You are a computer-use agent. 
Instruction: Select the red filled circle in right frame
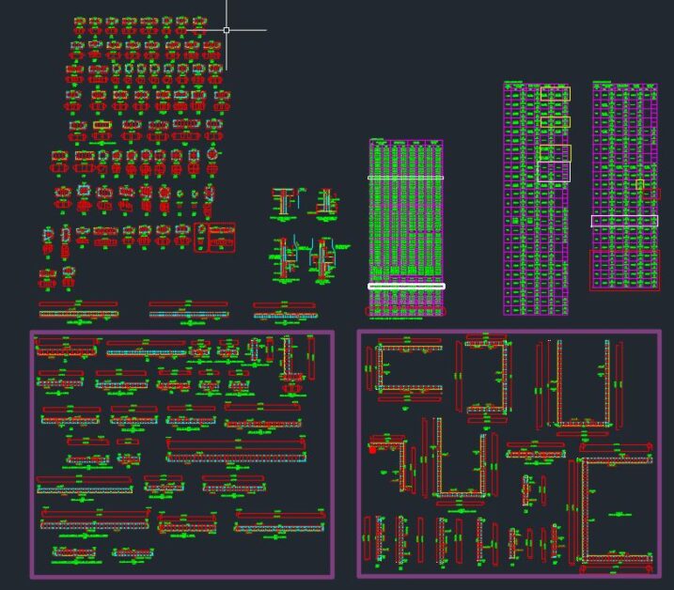click(x=372, y=450)
